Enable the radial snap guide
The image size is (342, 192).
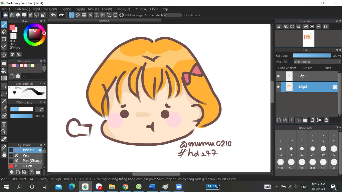click(97, 15)
